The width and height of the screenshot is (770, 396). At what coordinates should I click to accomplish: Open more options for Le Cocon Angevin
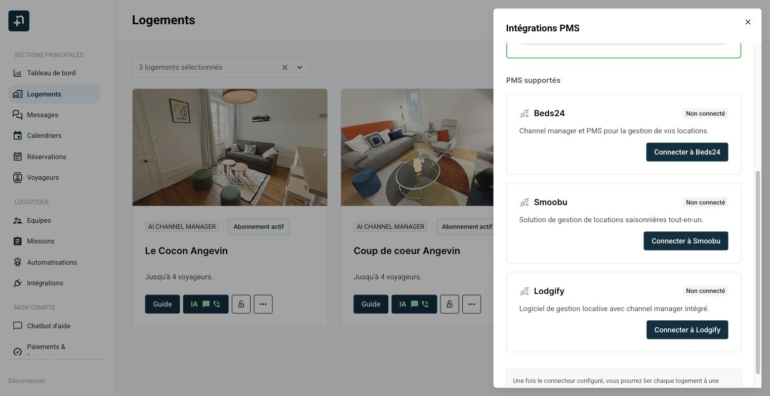point(263,304)
